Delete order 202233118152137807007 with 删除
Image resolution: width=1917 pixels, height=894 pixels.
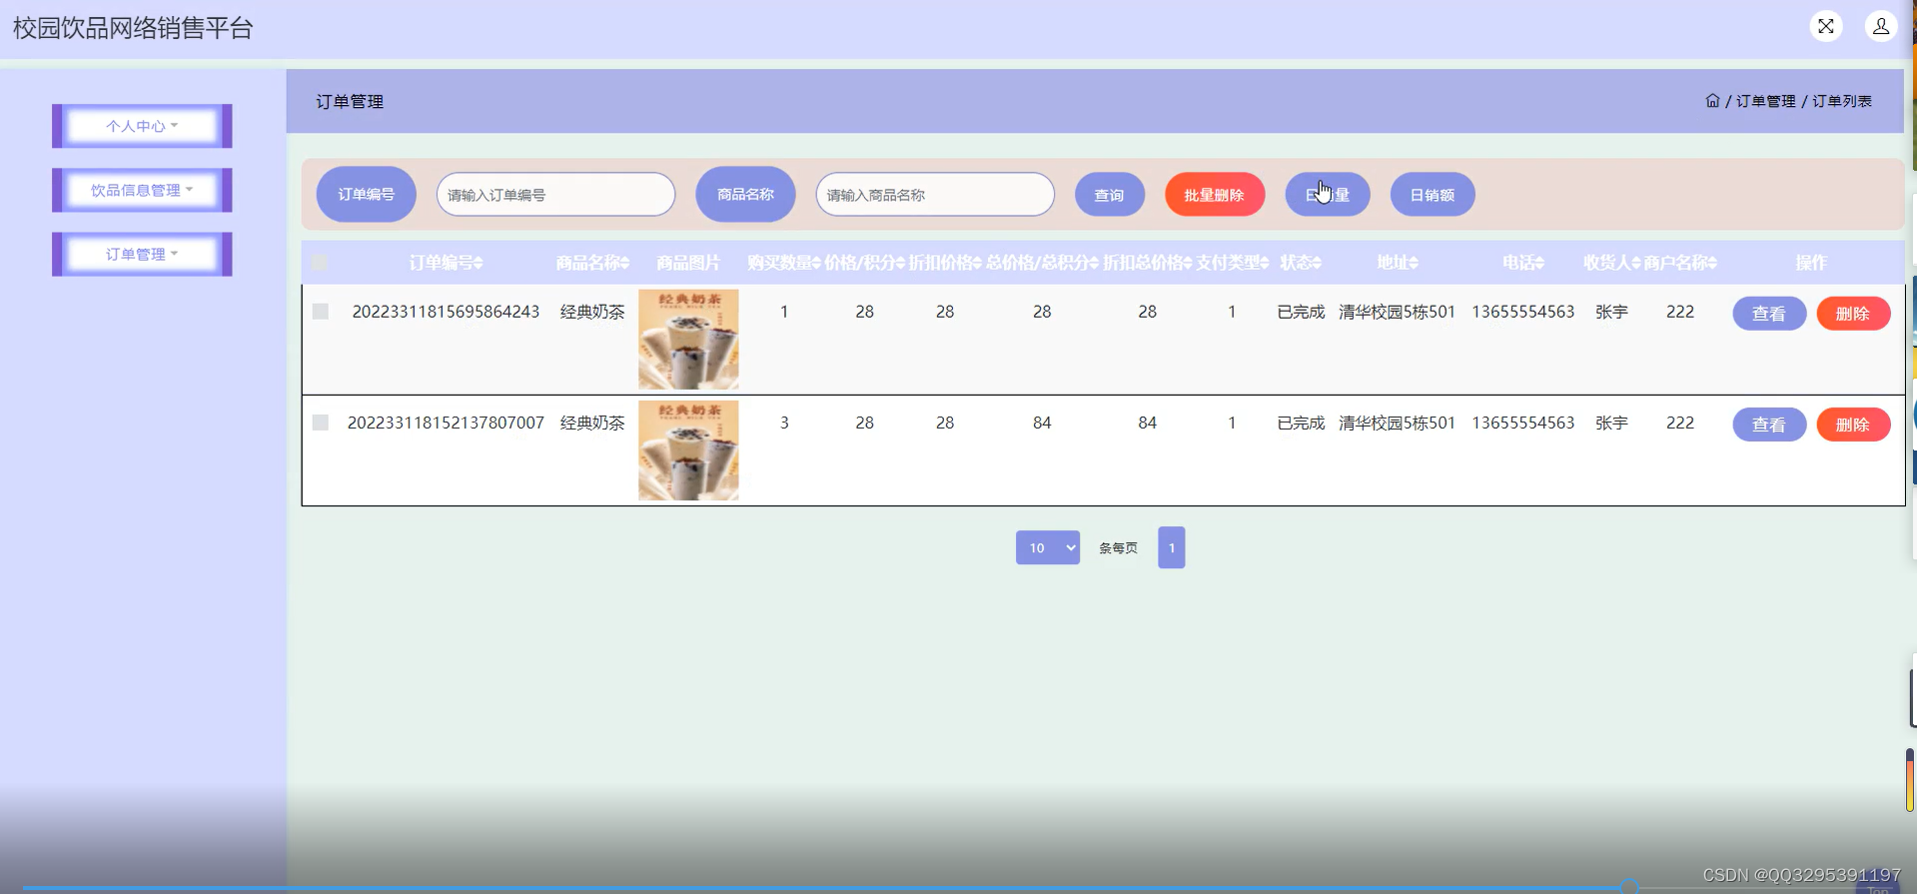[1853, 425]
